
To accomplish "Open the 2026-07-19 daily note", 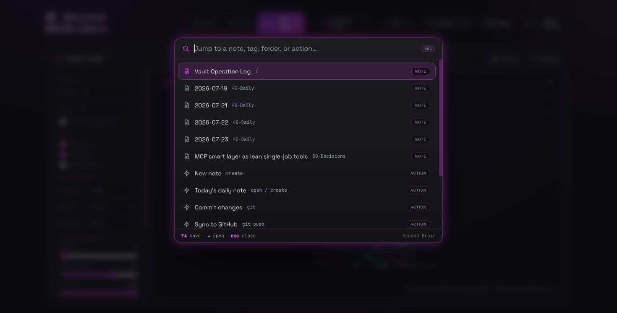I will [x=307, y=88].
